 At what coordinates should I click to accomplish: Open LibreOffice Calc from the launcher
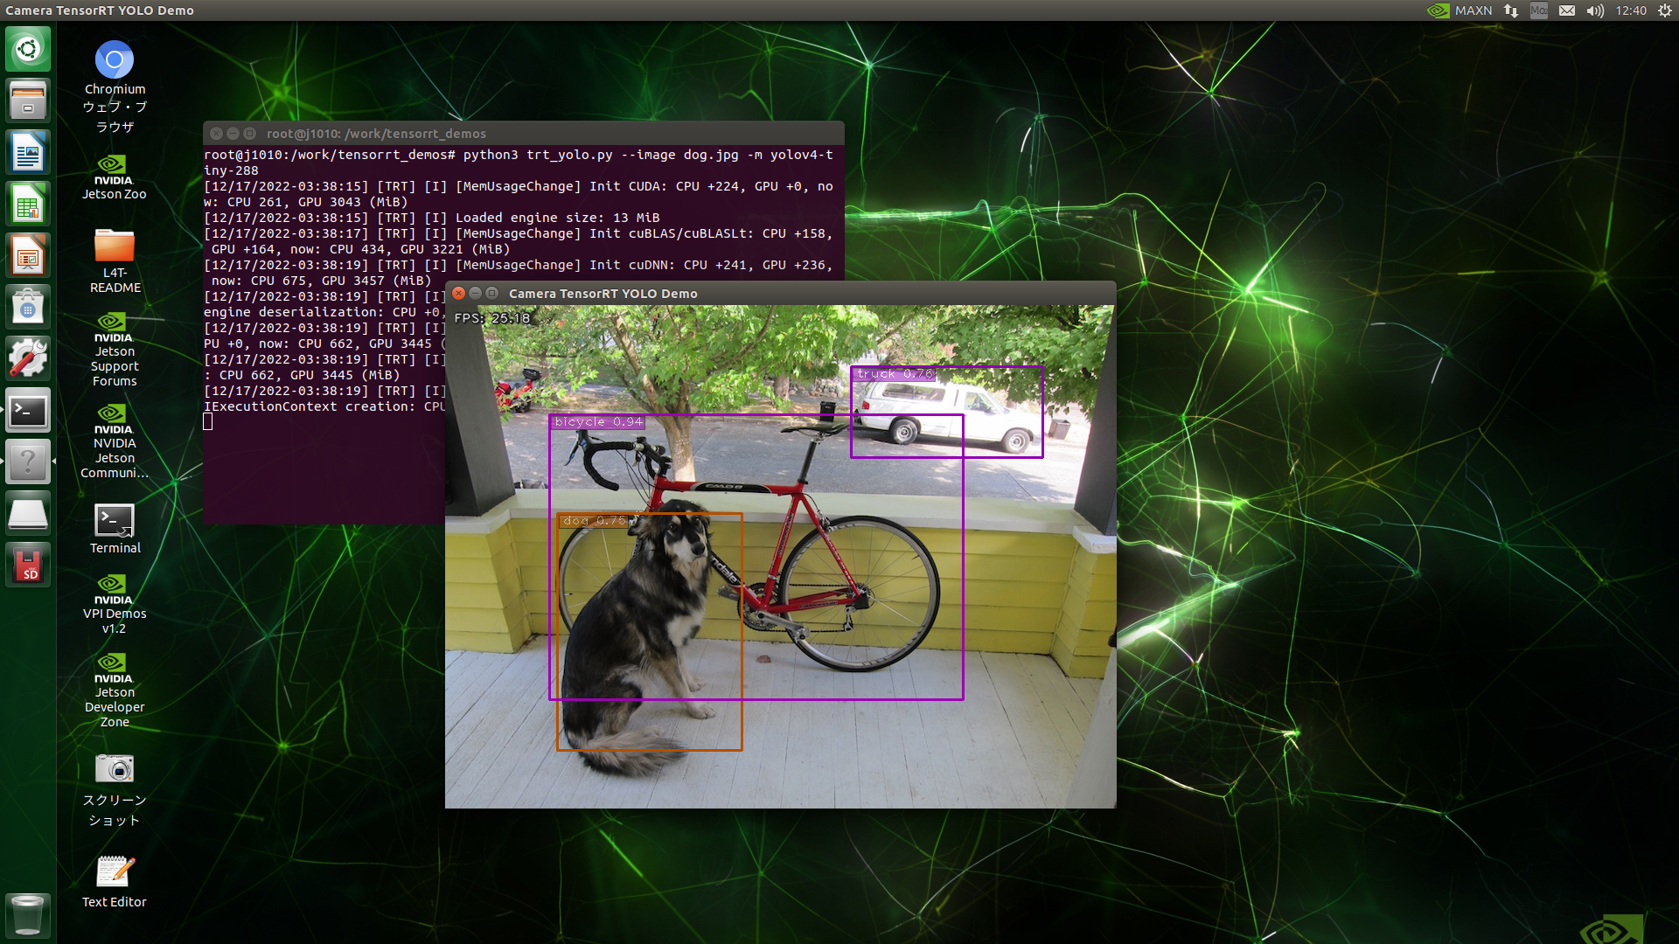pos(28,205)
